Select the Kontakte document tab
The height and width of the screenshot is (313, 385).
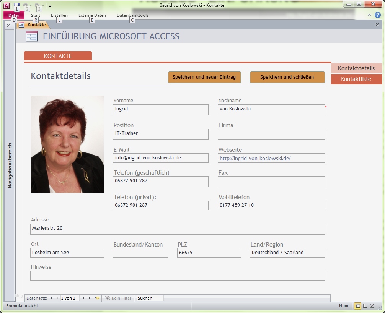(33, 25)
